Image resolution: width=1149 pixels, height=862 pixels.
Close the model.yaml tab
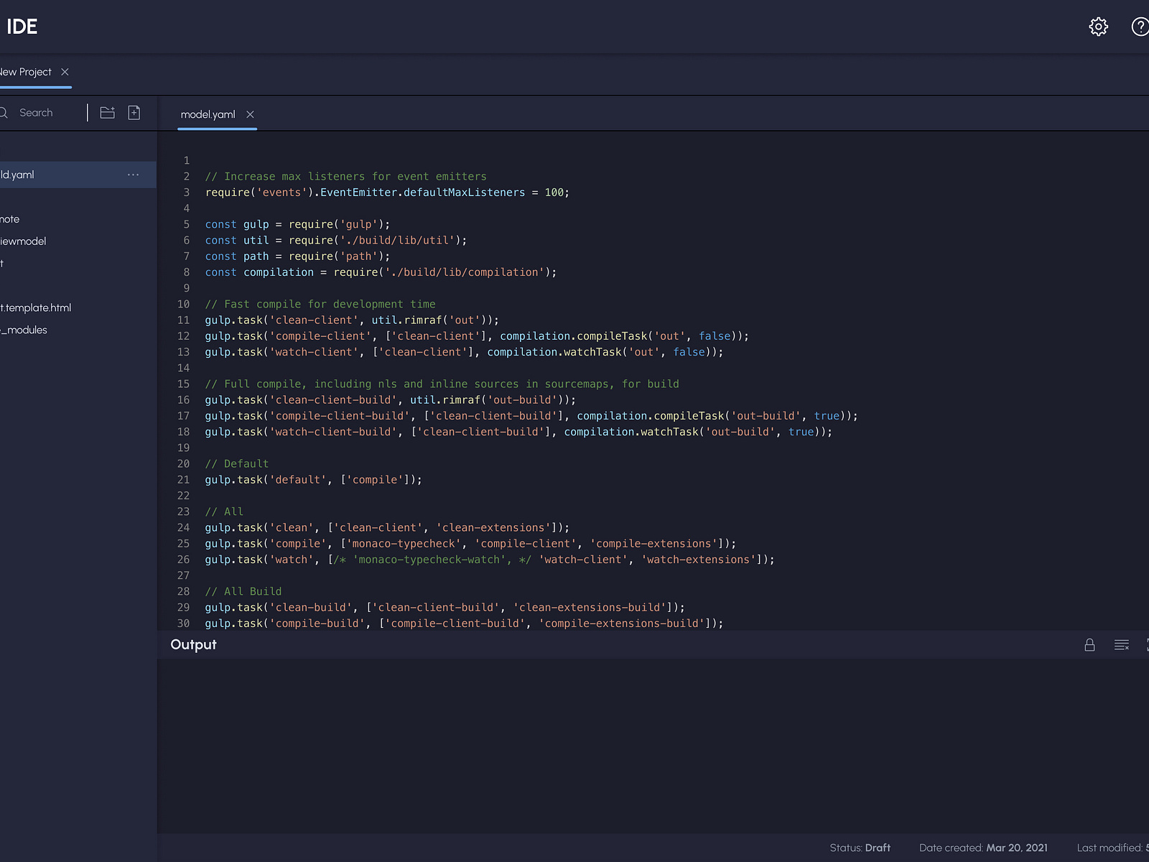coord(250,114)
